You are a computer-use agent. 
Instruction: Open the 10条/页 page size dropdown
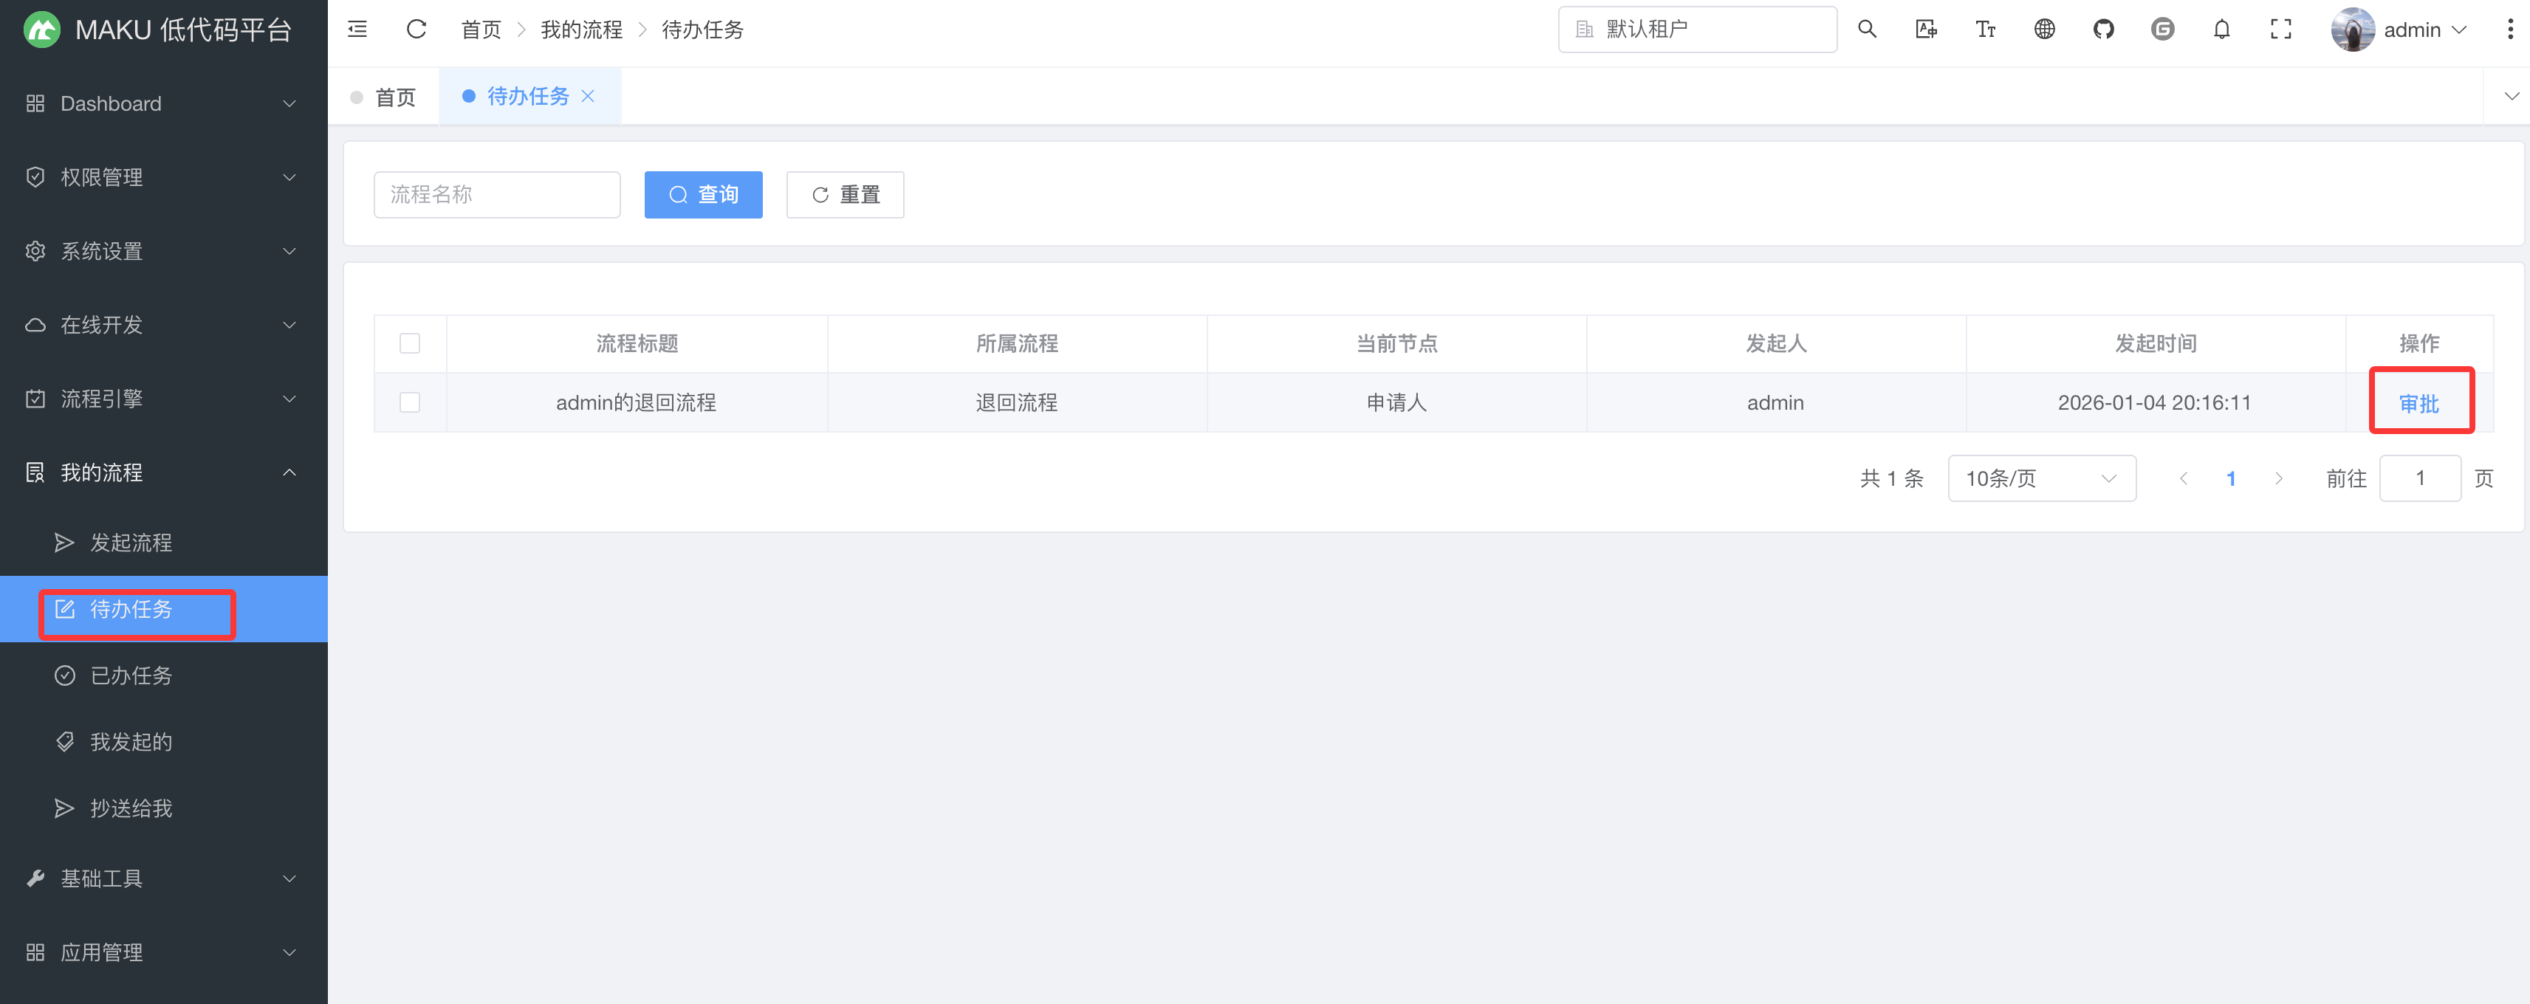pos(2041,478)
